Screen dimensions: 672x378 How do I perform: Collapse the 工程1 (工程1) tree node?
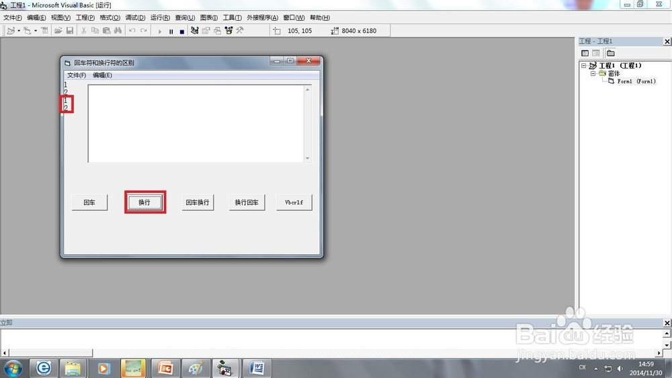pyautogui.click(x=584, y=66)
